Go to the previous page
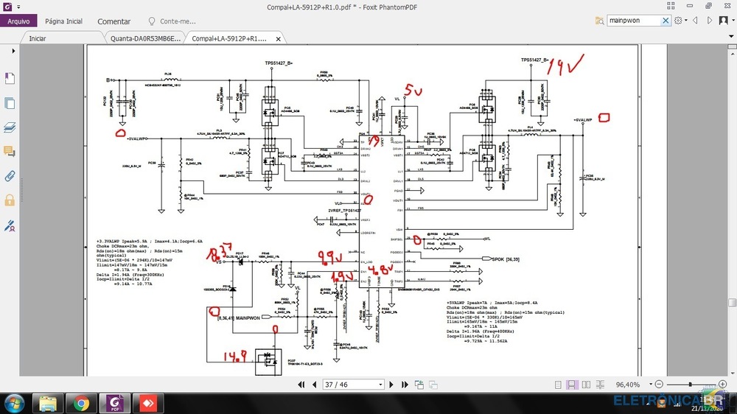This screenshot has height=414, width=737. point(315,385)
